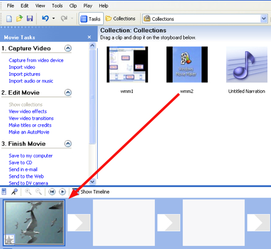Click the task pane scroll up arrow
The width and height of the screenshot is (271, 249).
[93, 45]
